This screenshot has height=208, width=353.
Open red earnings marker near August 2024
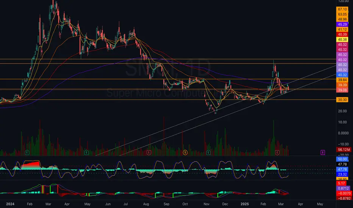(x=148, y=152)
